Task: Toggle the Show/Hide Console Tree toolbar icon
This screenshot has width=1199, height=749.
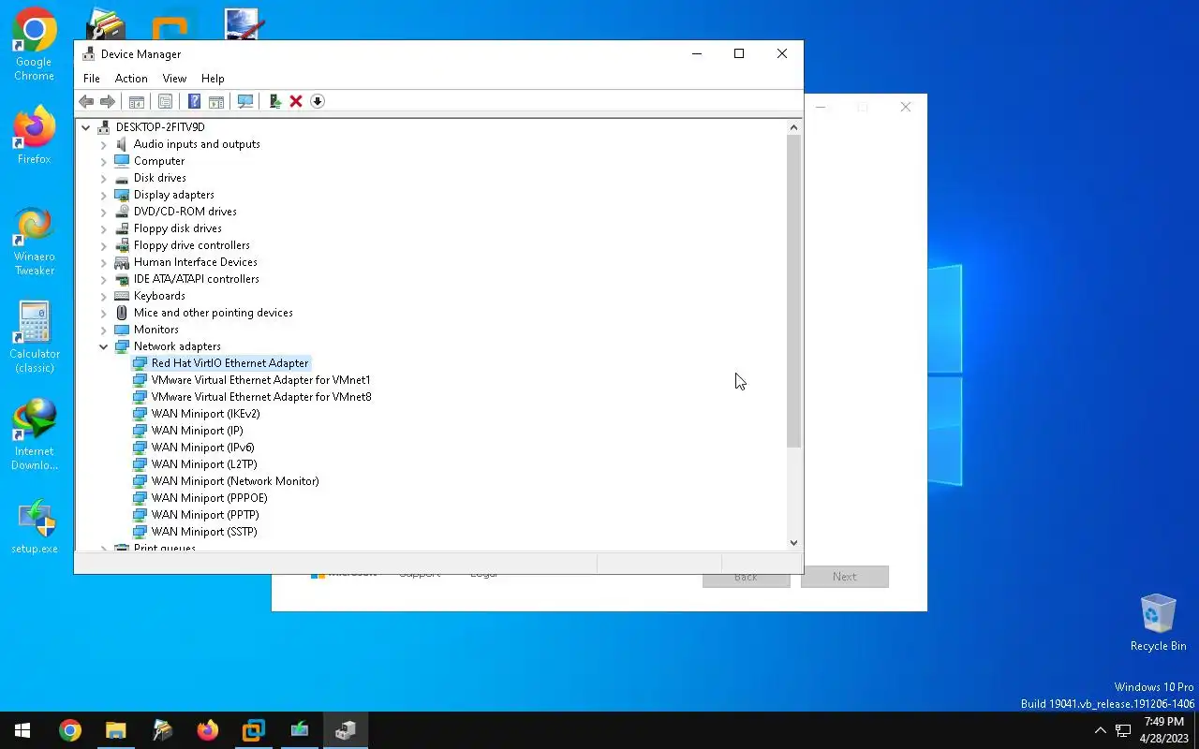Action: point(136,101)
